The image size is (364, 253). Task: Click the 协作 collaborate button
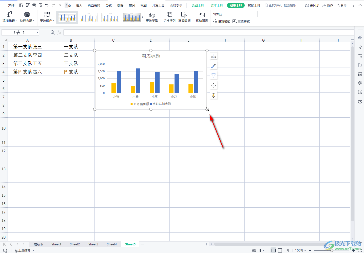tap(328, 5)
